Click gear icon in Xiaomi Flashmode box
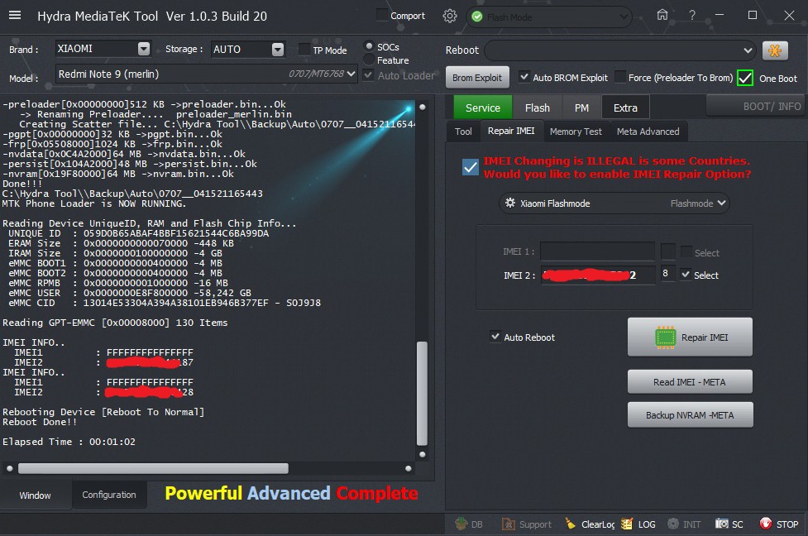 coord(510,203)
